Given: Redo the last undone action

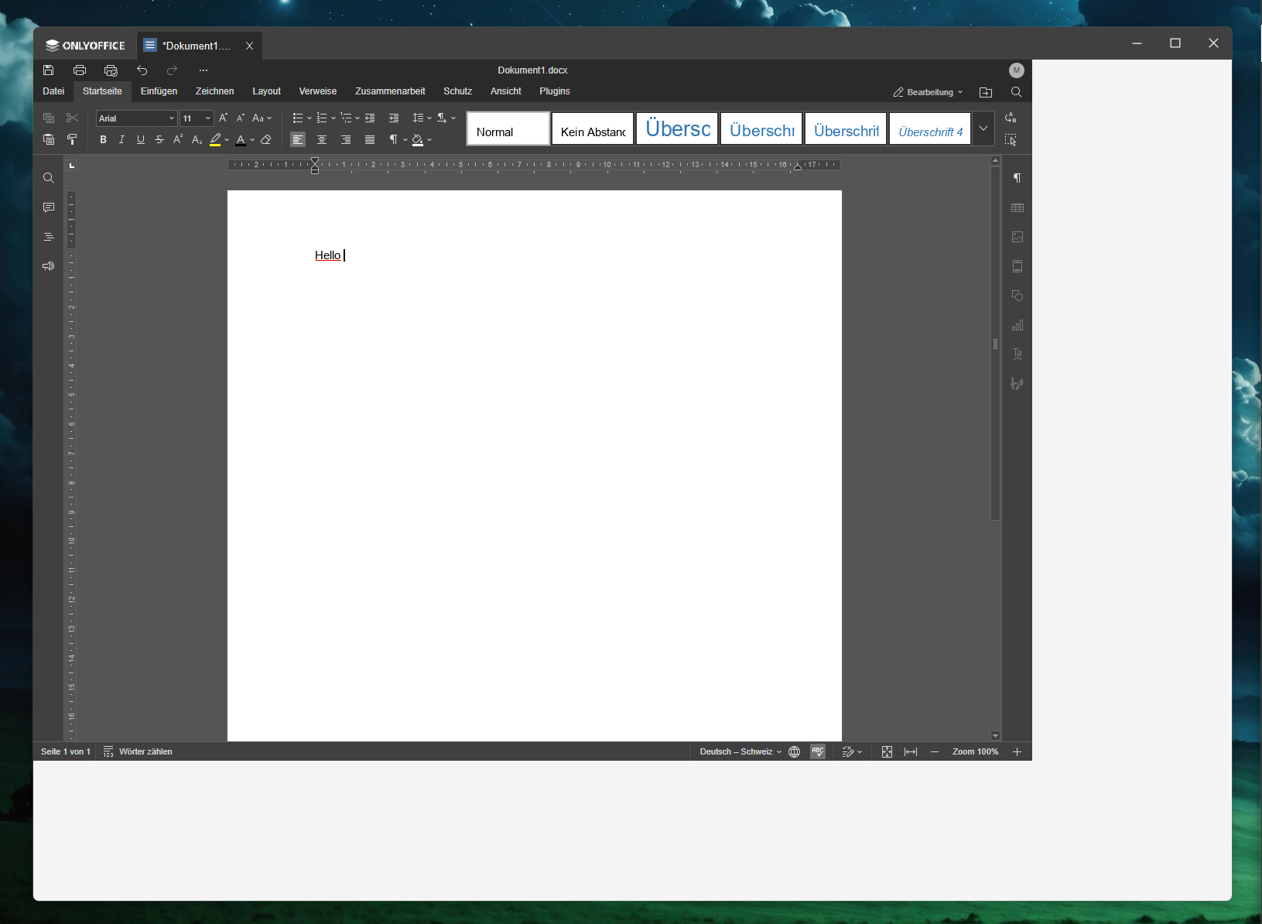Looking at the screenshot, I should [173, 70].
